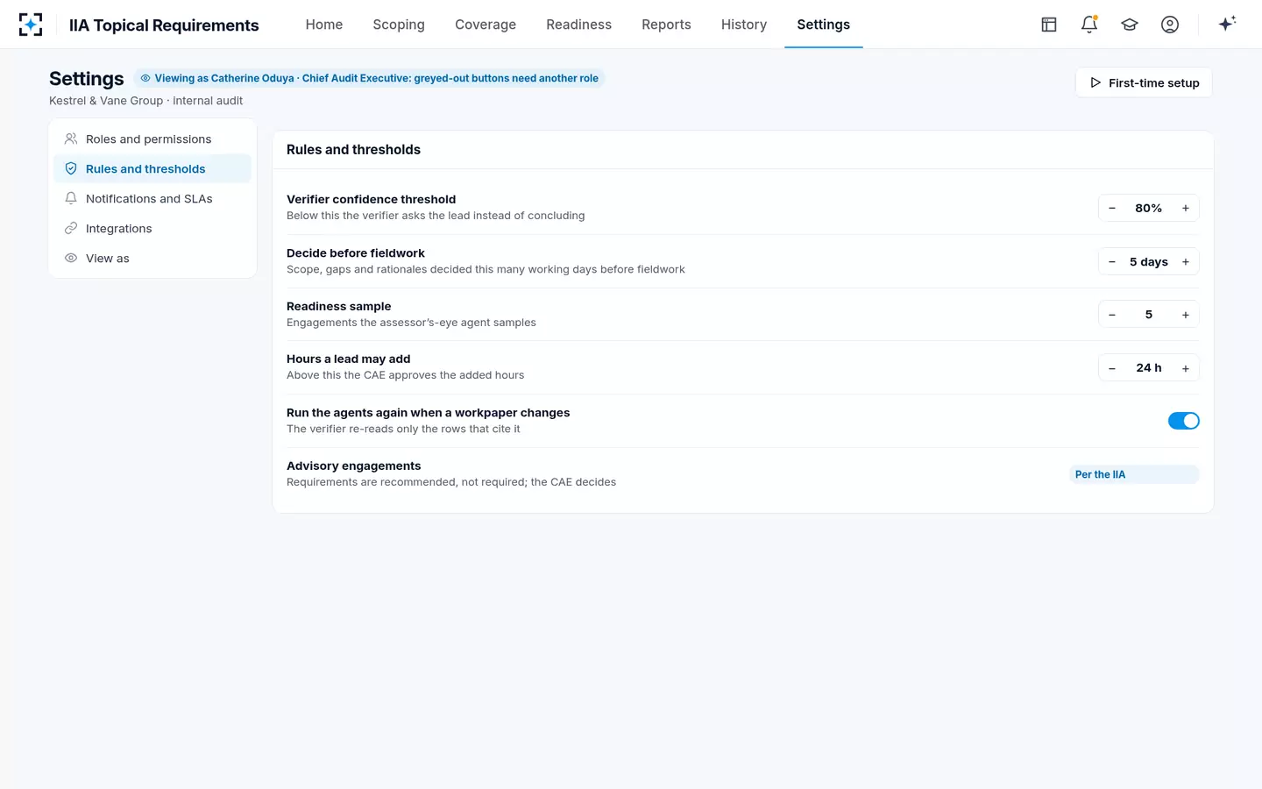
Task: Open the View as section
Action: click(152, 259)
